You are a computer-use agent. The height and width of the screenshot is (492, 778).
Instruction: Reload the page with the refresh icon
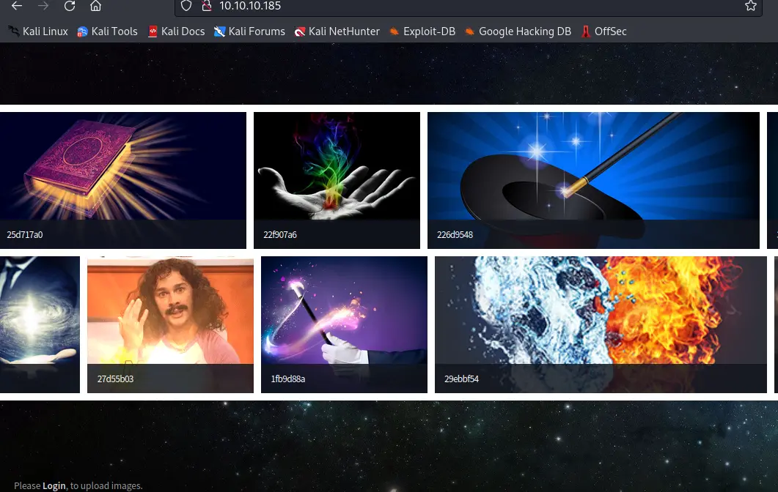pyautogui.click(x=70, y=6)
